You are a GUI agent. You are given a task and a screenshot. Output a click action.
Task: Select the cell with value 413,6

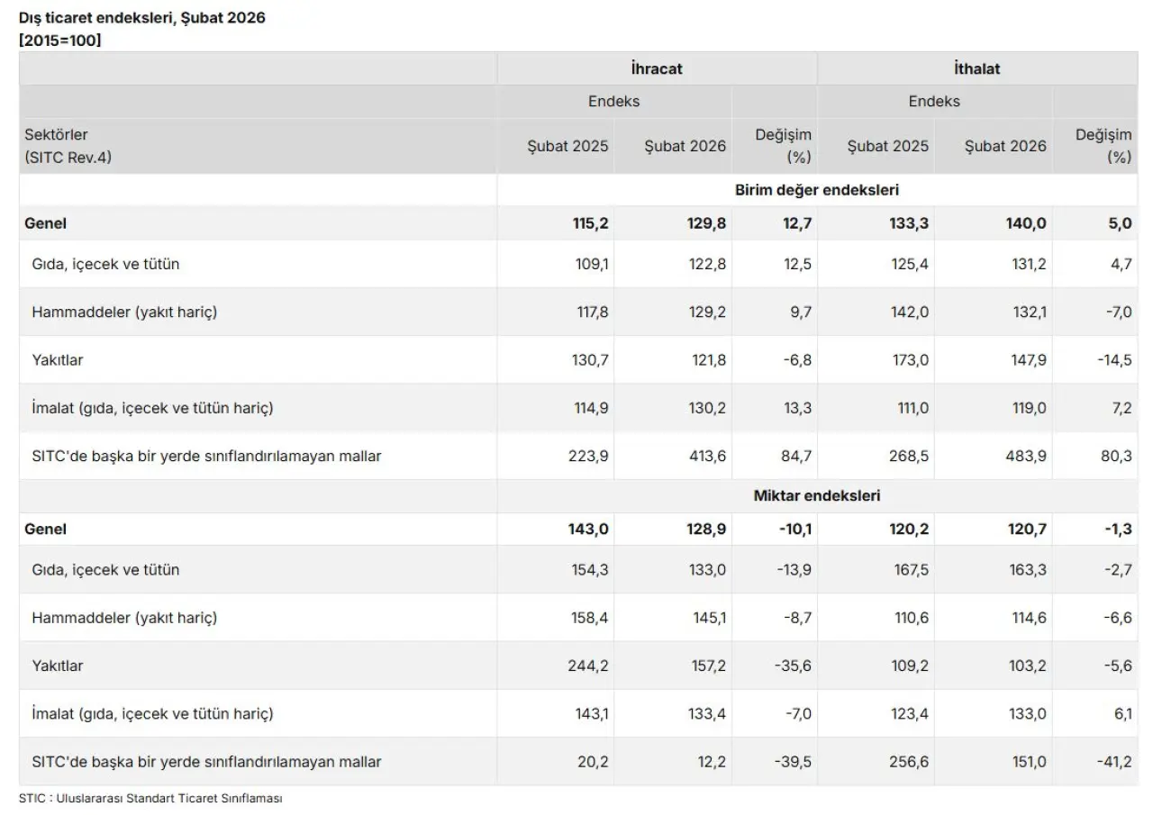point(706,457)
